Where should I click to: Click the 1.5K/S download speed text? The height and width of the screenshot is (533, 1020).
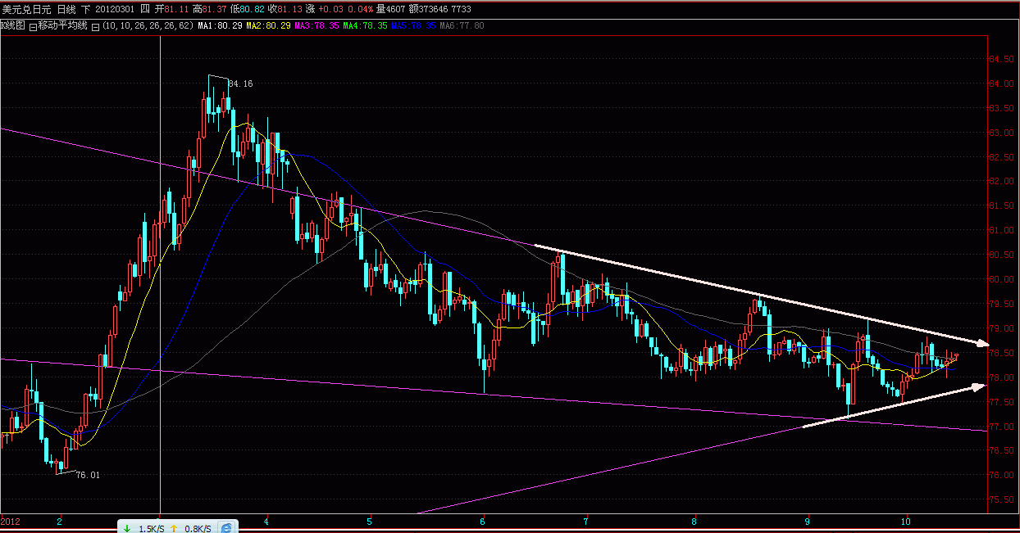151,529
